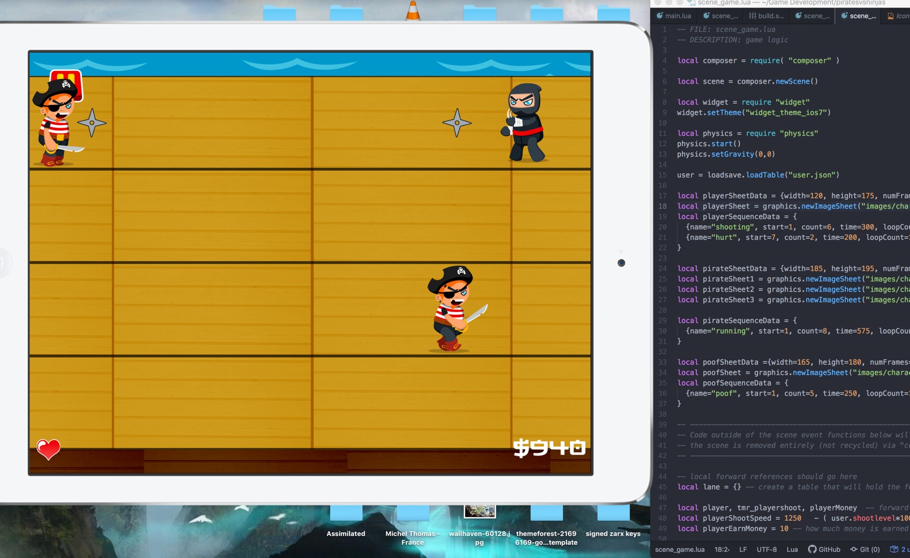Click the 'physics.start()' code line

click(708, 143)
